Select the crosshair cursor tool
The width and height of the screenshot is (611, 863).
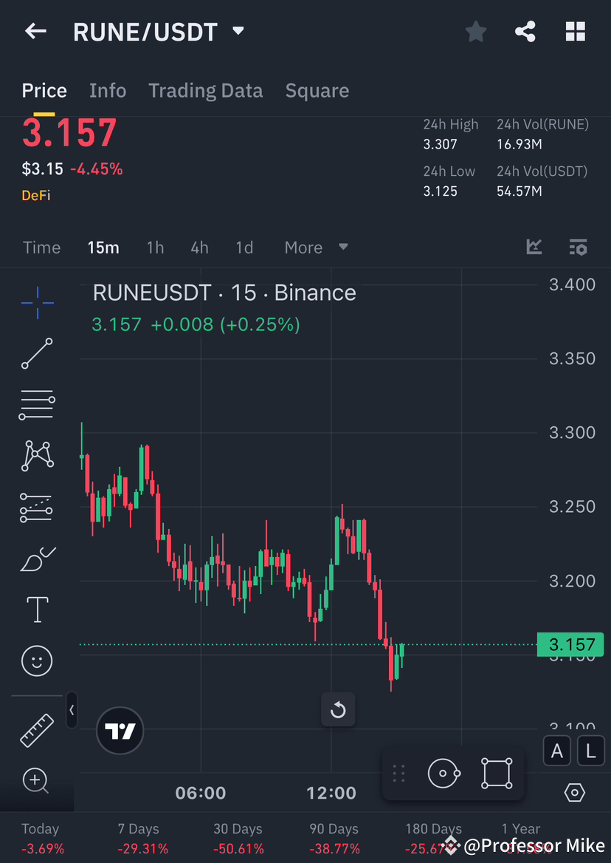point(37,302)
